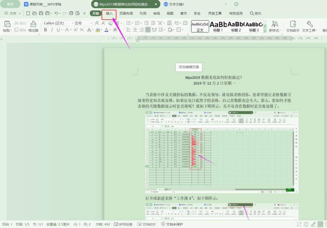Toggle Document Proofreading (文档校对) in status bar

146,224
